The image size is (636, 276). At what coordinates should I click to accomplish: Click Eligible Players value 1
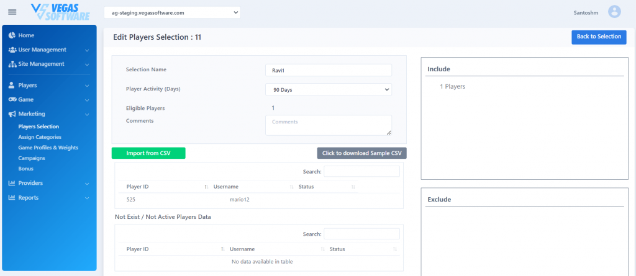tap(273, 108)
